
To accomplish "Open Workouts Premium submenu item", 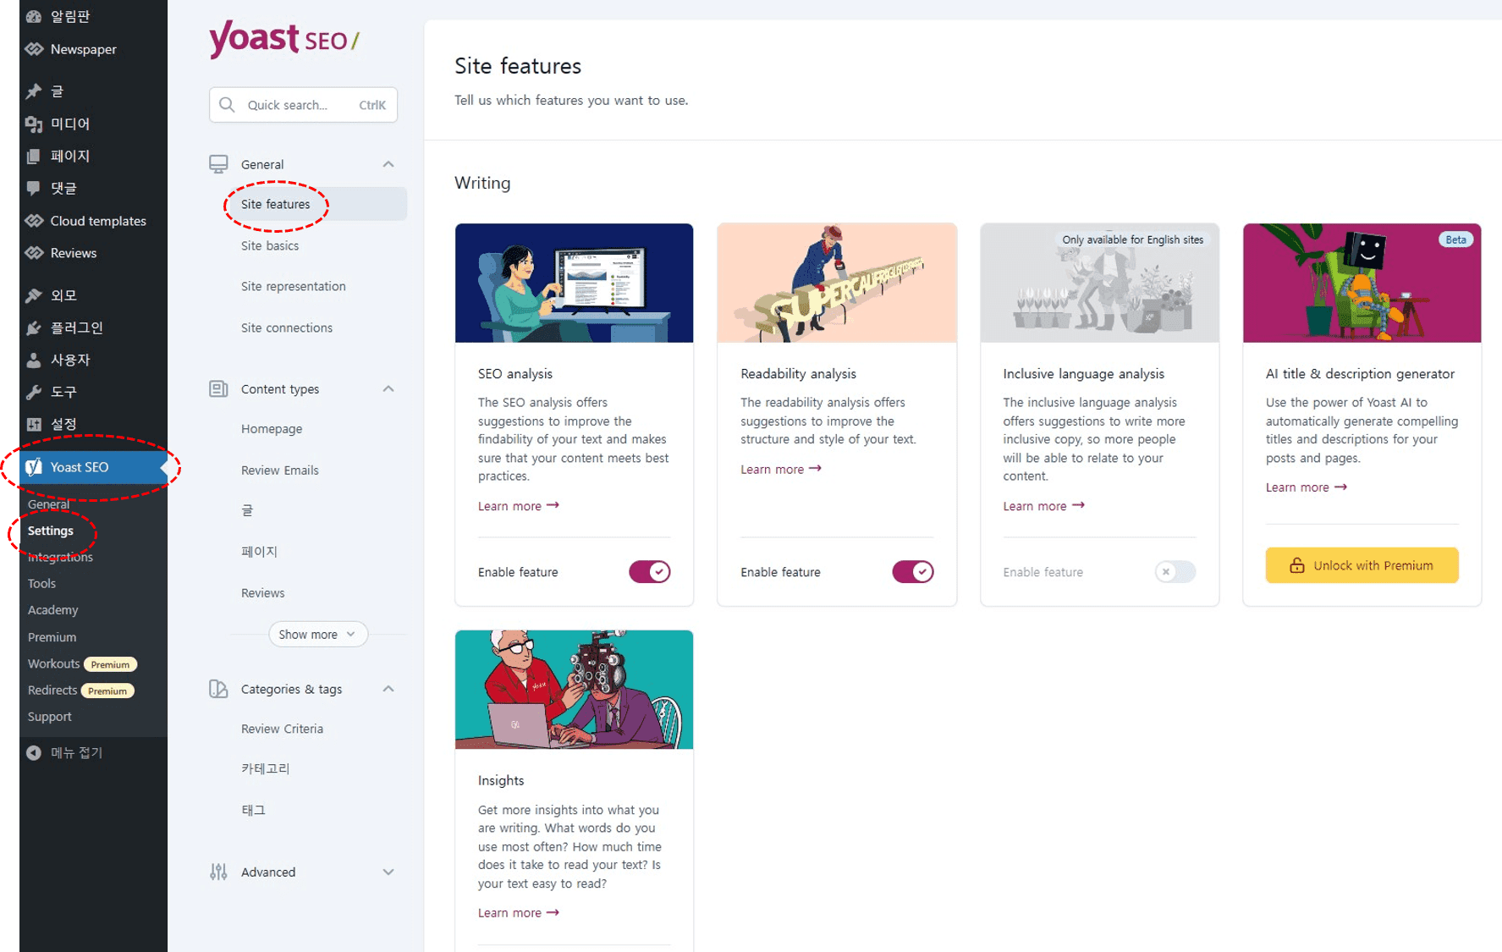I will tap(82, 663).
